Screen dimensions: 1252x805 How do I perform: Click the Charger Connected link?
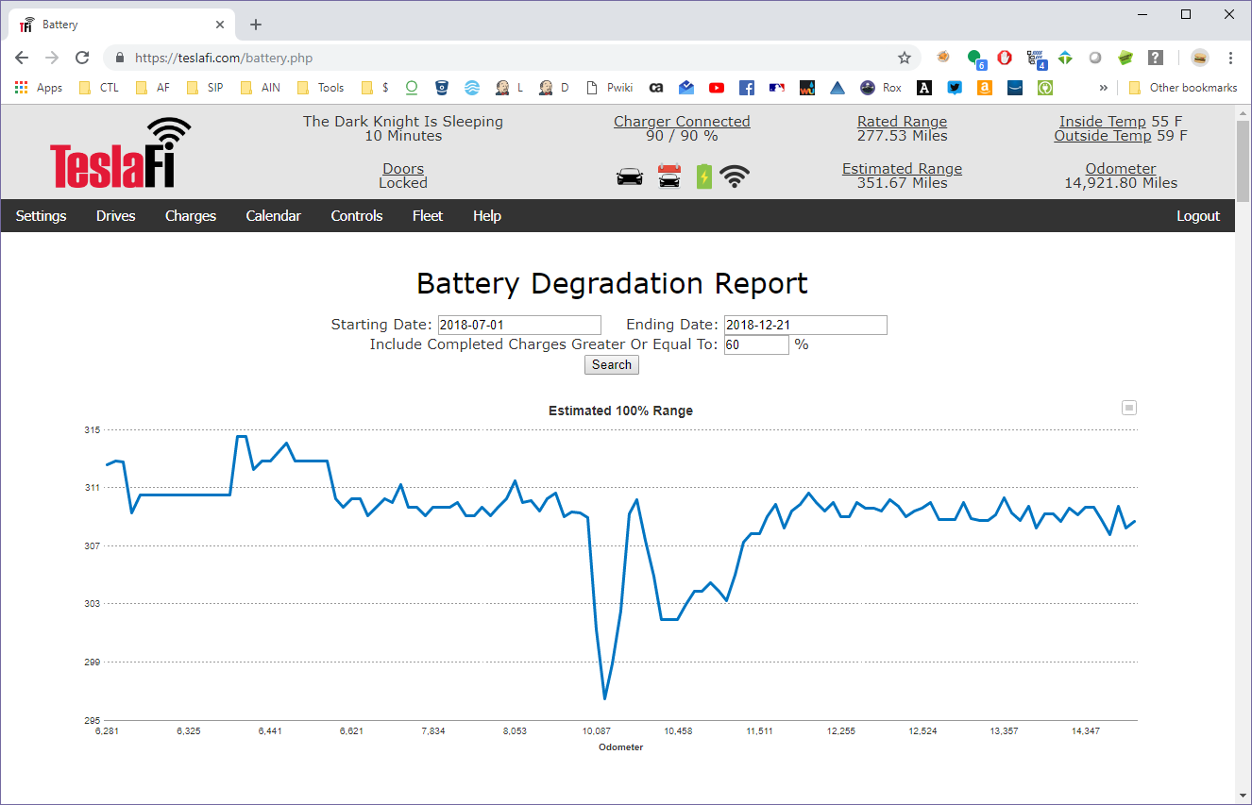pyautogui.click(x=682, y=122)
